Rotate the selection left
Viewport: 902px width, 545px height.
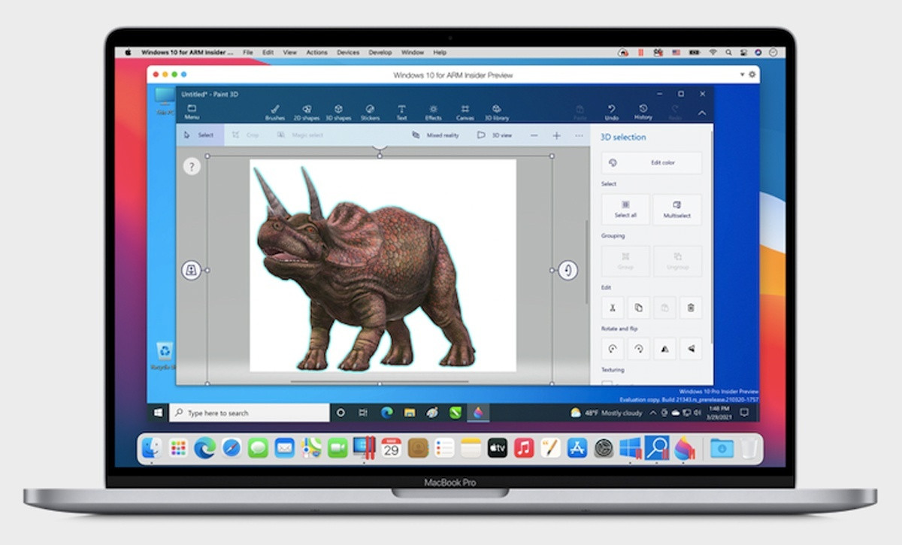point(613,349)
